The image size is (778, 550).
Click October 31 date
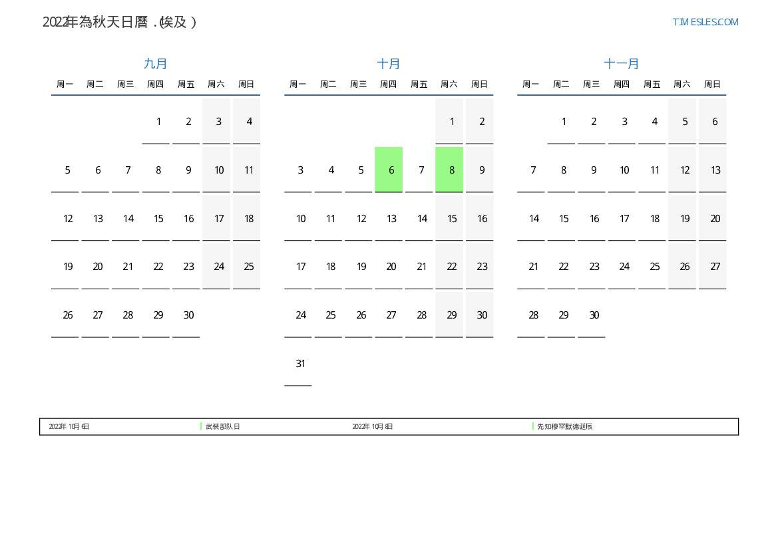300,364
